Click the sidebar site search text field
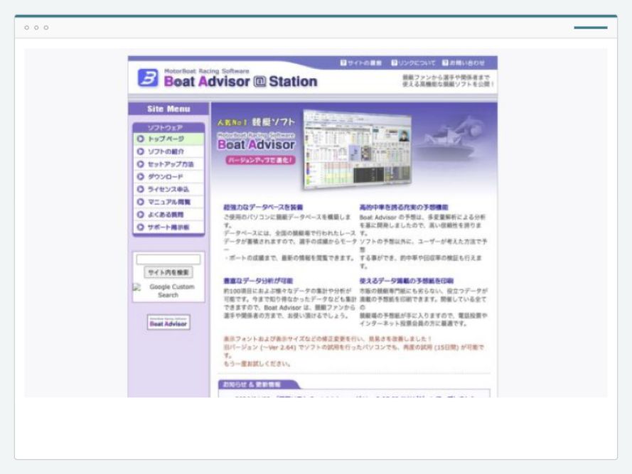 point(168,259)
